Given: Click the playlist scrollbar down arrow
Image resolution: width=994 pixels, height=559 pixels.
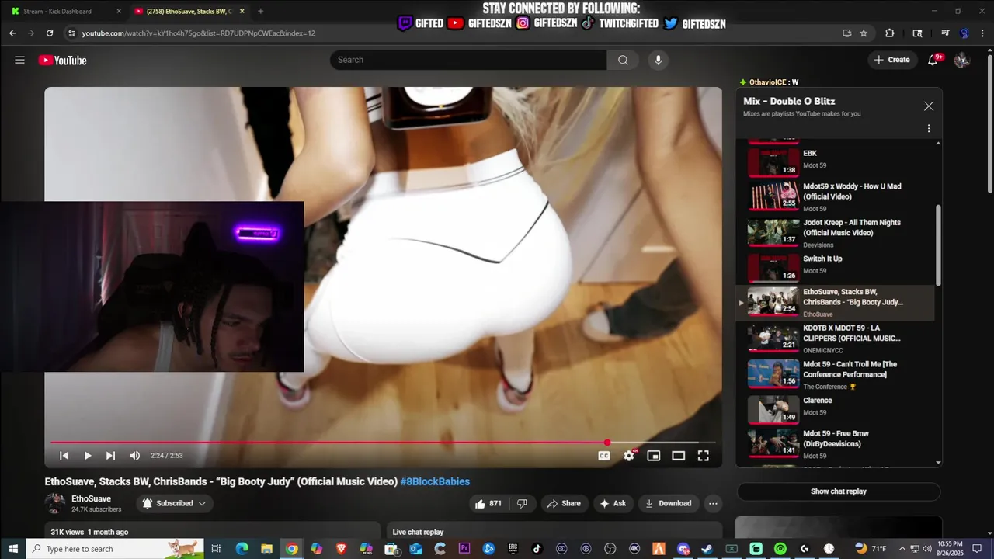Looking at the screenshot, I should [938, 463].
